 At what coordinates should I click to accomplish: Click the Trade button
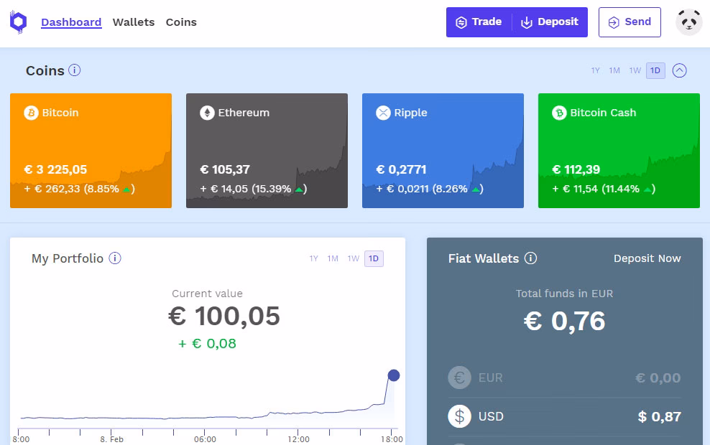coord(478,22)
